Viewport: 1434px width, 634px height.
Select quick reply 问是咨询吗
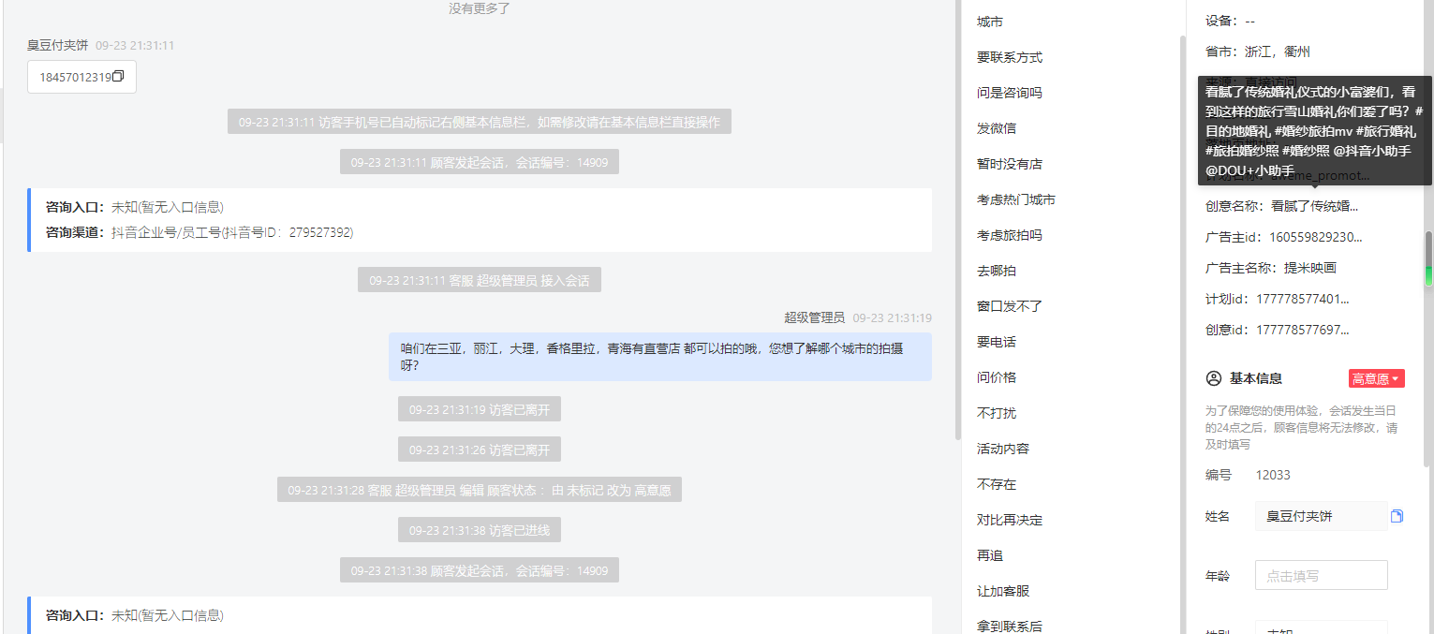pos(1010,93)
